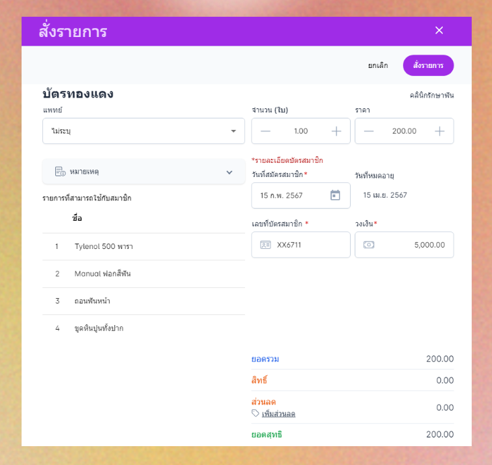Image resolution: width=492 pixels, height=465 pixels.
Task: Click รายการที่สามารถใช้กับสมาชิก list heading
Action: pyautogui.click(x=87, y=199)
